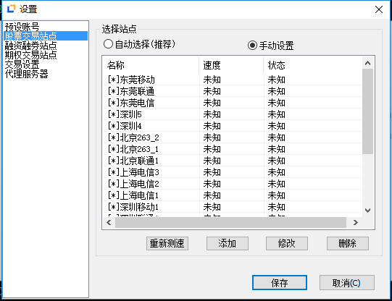Close the 设置 dialog window
This screenshot has height=301, width=392.
click(x=379, y=9)
